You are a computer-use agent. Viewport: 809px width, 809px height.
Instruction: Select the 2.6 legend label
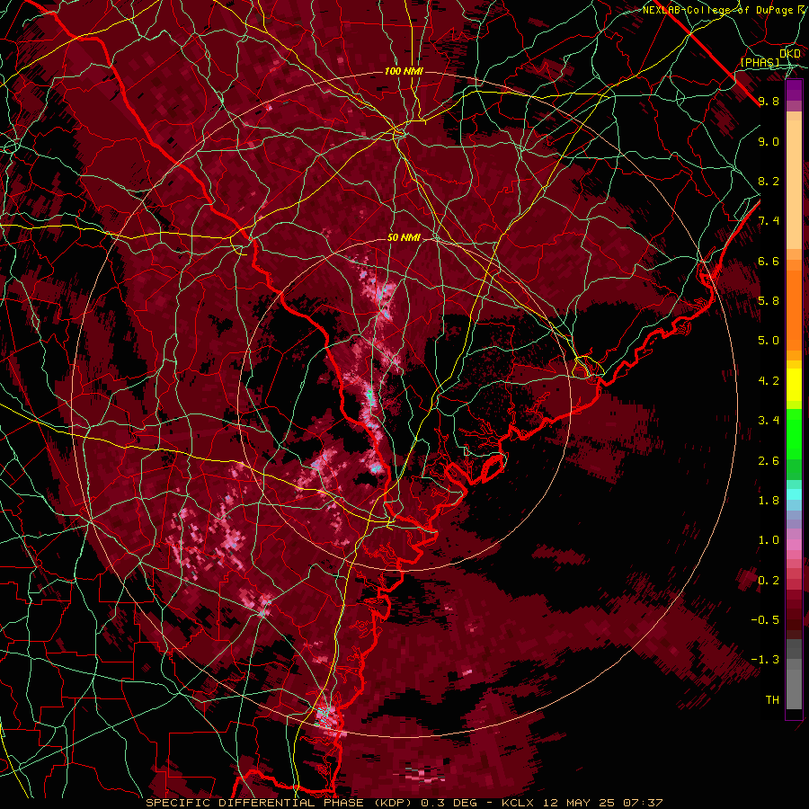click(769, 461)
